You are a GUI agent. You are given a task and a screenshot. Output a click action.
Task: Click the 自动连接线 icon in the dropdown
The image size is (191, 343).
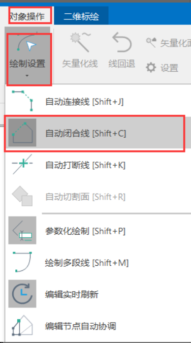click(x=22, y=101)
